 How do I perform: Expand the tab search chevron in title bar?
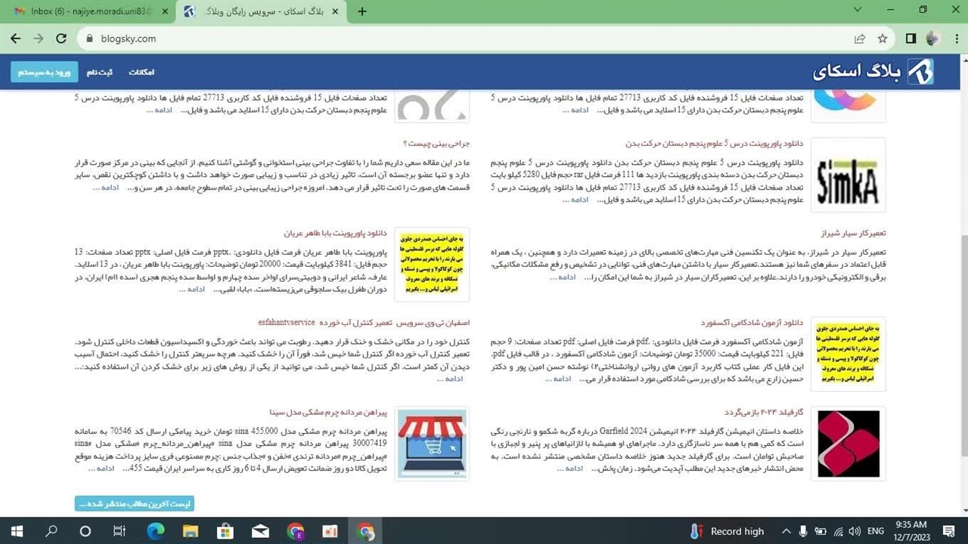click(x=858, y=11)
